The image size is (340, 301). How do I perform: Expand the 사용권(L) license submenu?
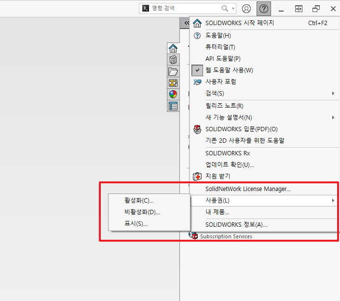click(264, 201)
